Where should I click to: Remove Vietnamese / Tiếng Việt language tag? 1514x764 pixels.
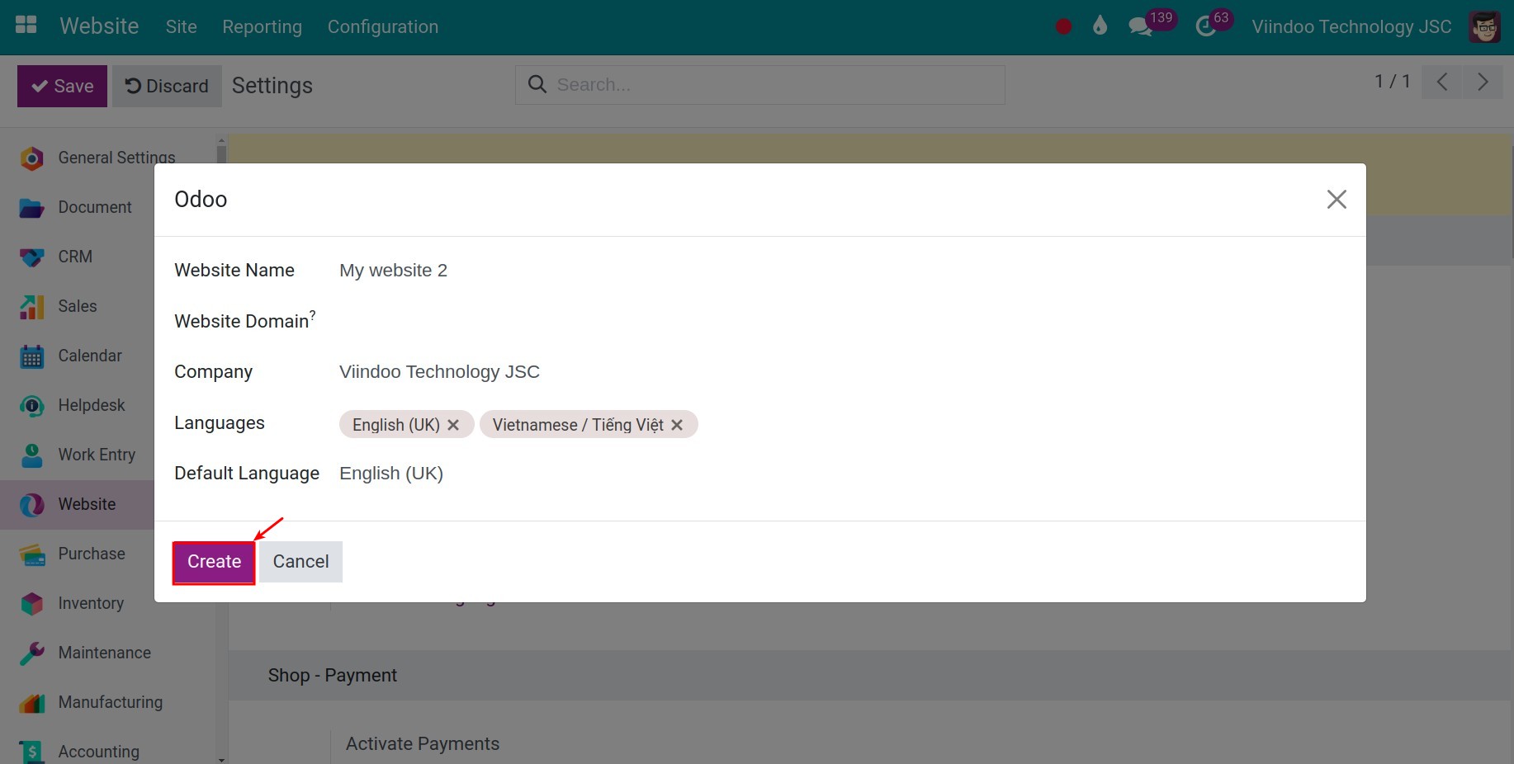tap(677, 425)
